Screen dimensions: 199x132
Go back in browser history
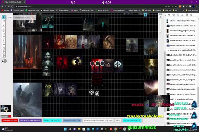tap(2, 6)
